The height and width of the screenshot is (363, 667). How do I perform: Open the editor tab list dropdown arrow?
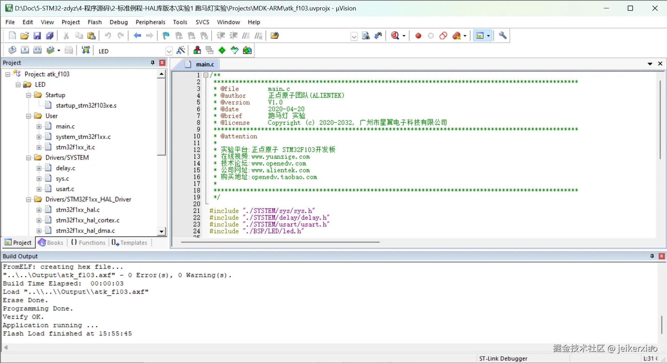pyautogui.click(x=650, y=64)
